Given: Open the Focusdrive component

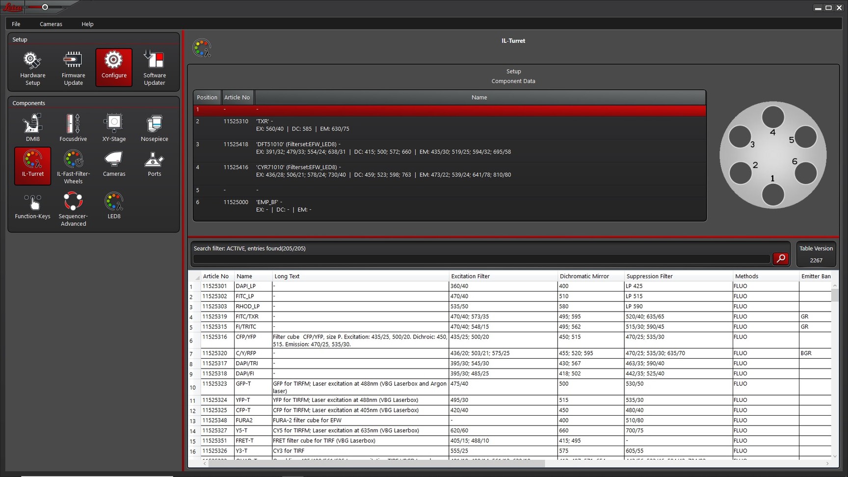Looking at the screenshot, I should pyautogui.click(x=73, y=128).
